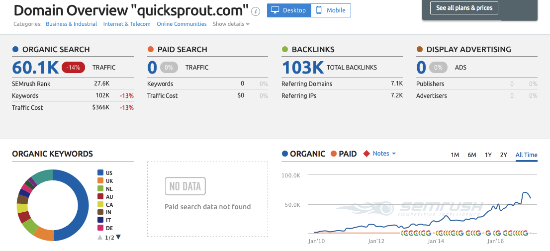Viewport: 550px width, 251px height.
Task: Select the All Time range
Action: 526,155
